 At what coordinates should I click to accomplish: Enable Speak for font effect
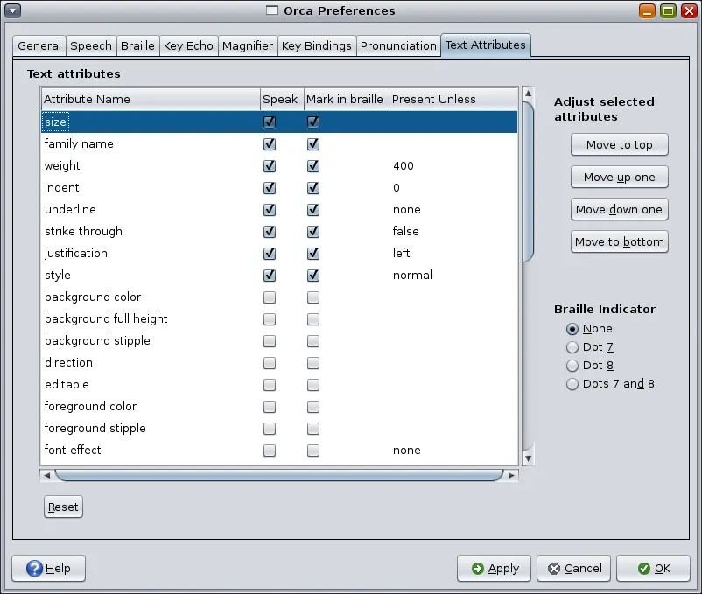[x=270, y=451]
